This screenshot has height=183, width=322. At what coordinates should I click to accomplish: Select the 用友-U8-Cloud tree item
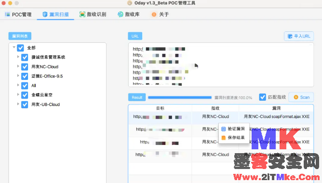(x=46, y=105)
